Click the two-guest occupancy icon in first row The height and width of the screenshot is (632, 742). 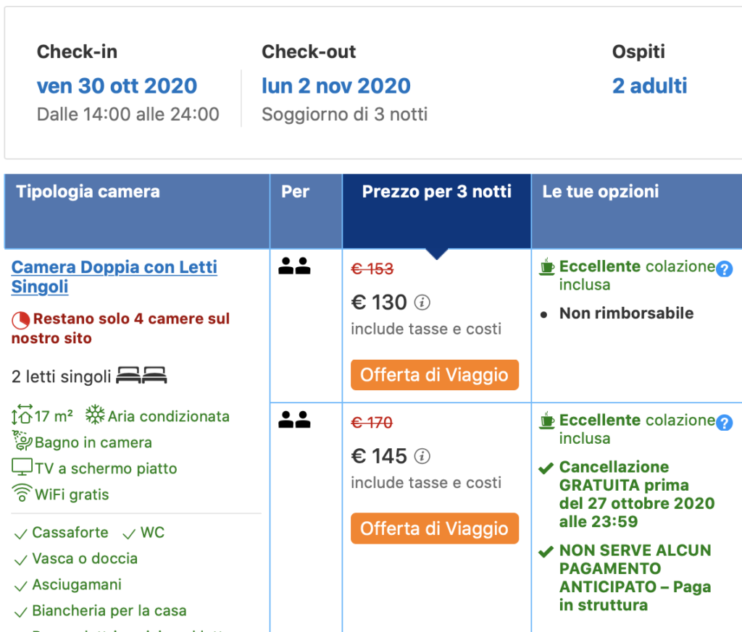coord(294,266)
